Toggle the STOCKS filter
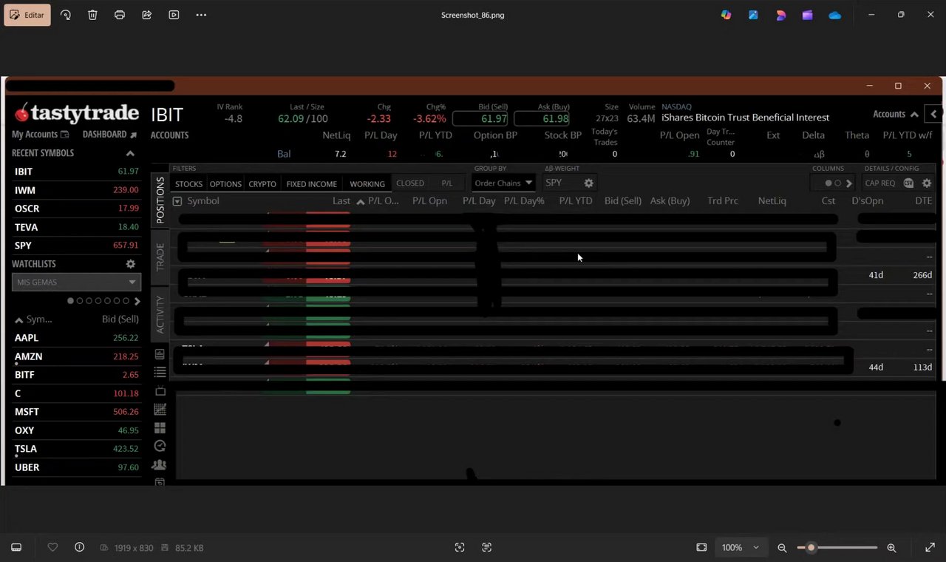 [x=188, y=184]
